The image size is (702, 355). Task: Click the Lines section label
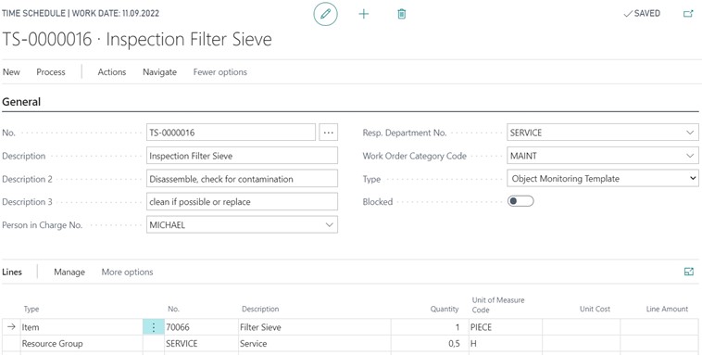(12, 273)
